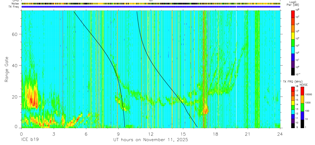Image resolution: width=315 pixels, height=145 pixels.
Task: Click the 6 tick label on UT hours axis
Action: coord(86,134)
